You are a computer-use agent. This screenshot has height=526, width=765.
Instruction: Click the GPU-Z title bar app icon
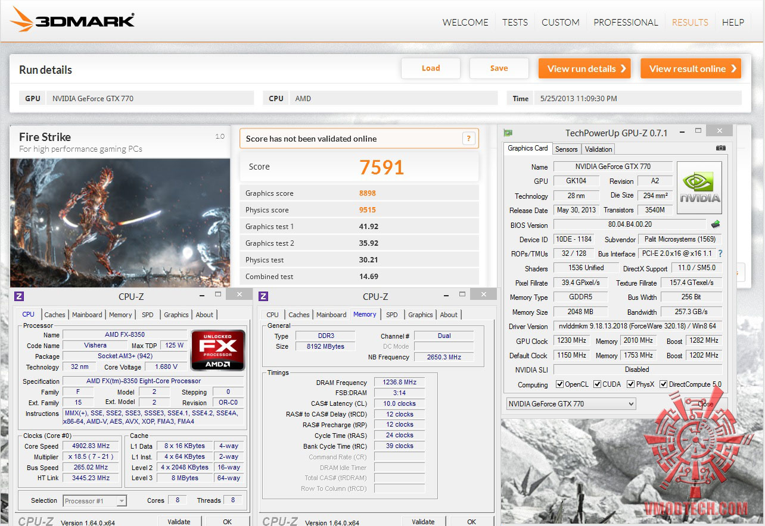tap(508, 133)
